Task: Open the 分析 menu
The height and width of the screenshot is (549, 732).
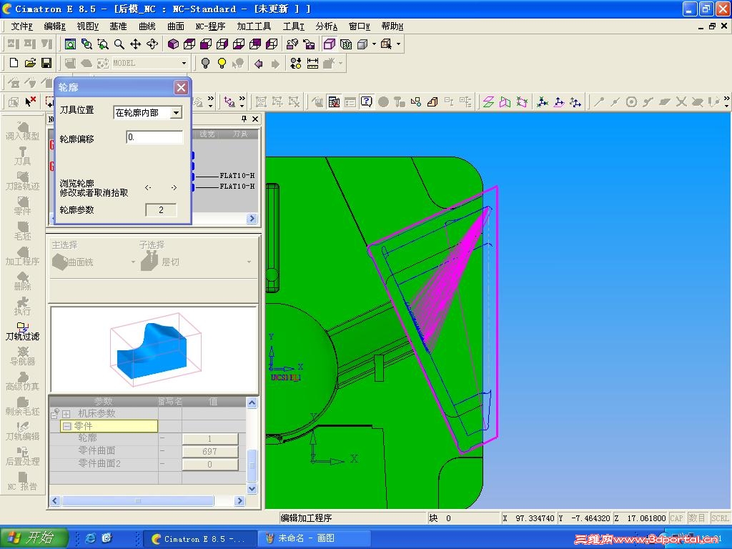Action: (326, 26)
